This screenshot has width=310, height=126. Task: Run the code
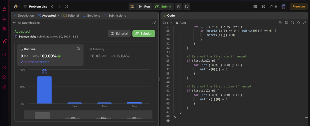144,6
